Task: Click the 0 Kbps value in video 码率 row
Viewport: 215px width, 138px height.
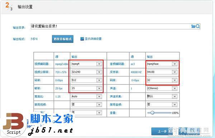Action: pyautogui.click(x=59, y=80)
